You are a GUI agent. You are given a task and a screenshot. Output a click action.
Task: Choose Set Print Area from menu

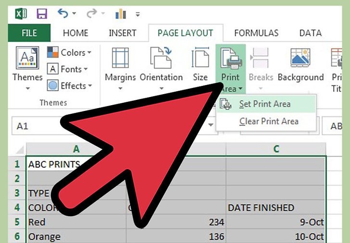pos(266,104)
